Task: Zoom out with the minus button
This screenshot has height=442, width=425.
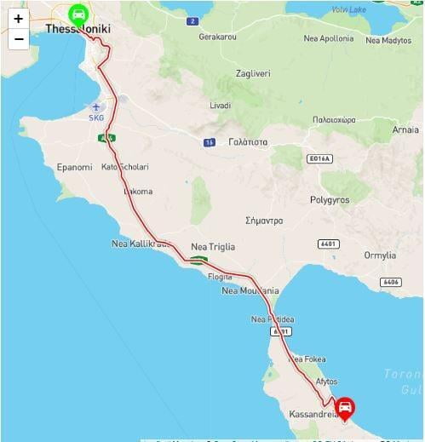Action: click(x=19, y=39)
